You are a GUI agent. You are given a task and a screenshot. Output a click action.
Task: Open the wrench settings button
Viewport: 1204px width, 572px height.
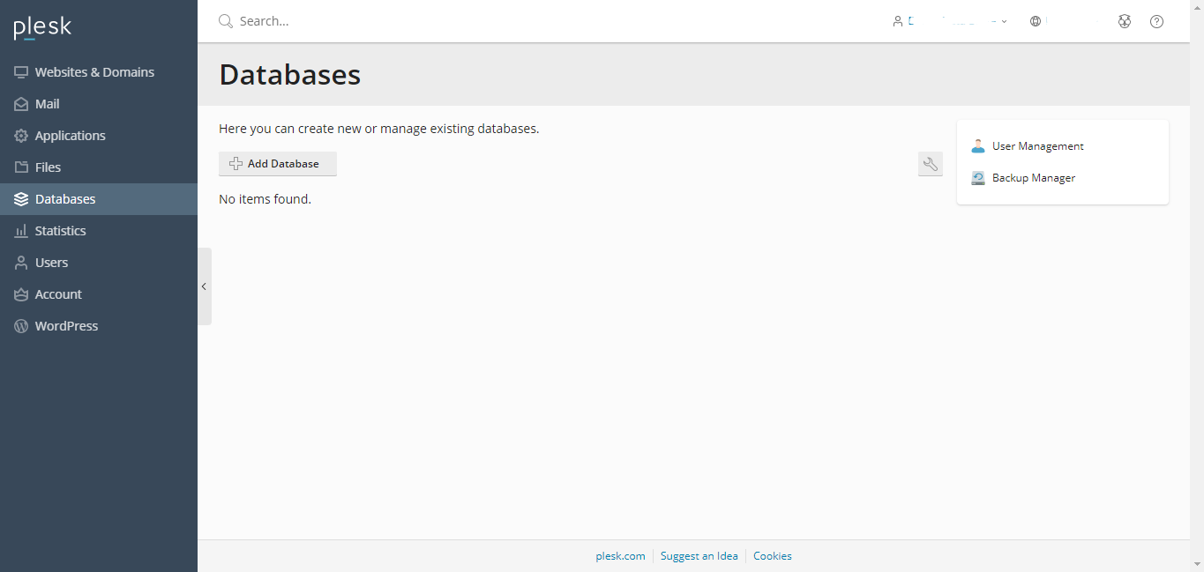click(x=931, y=164)
